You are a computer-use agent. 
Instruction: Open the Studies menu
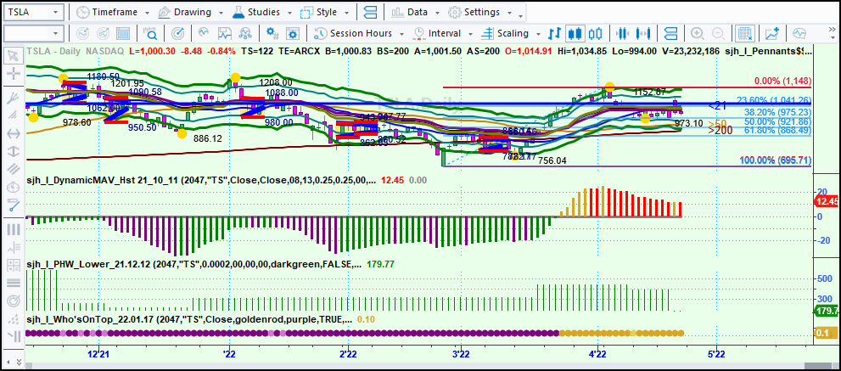261,12
